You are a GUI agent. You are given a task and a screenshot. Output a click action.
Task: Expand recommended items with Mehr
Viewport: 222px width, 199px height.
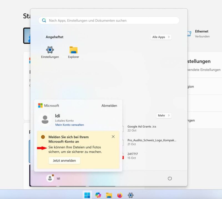tap(164, 115)
